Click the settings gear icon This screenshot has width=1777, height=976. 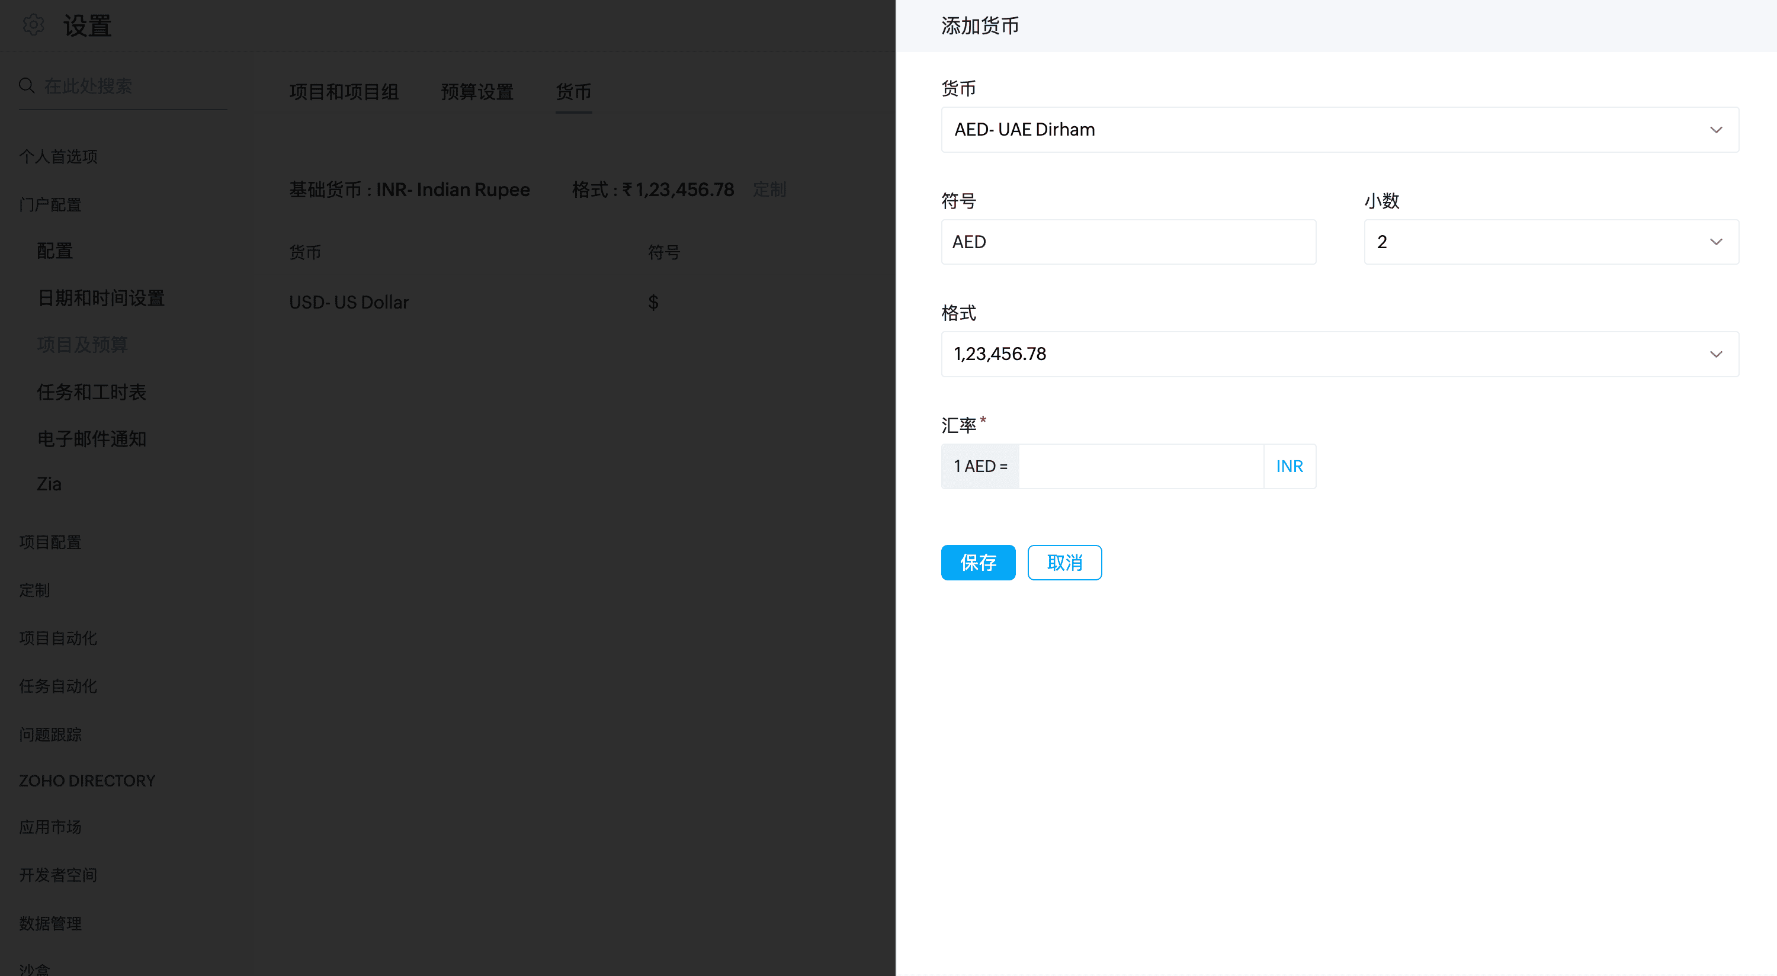33,25
